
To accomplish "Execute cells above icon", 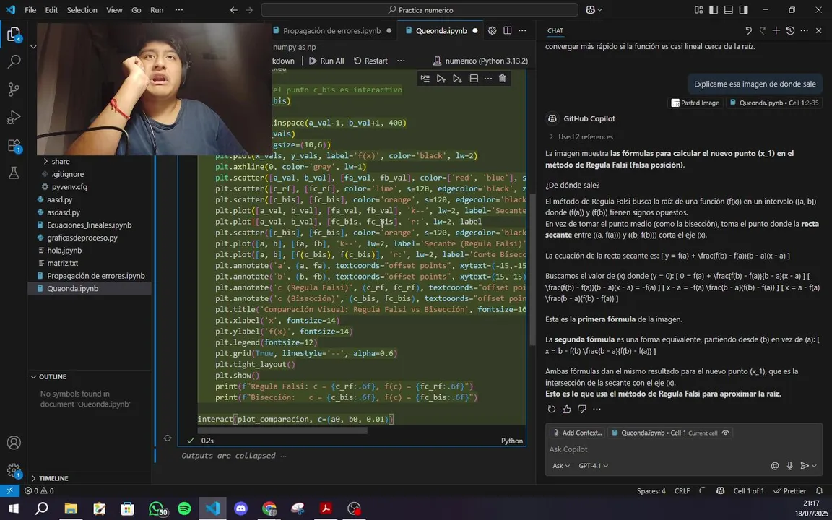I will point(441,79).
